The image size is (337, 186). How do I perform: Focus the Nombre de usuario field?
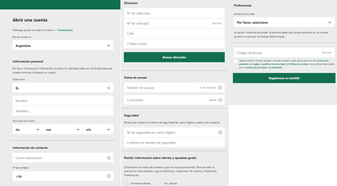pos(174,88)
